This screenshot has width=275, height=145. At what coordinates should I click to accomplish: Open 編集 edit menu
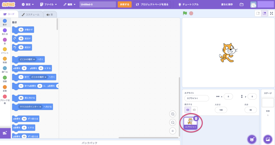click(70, 4)
